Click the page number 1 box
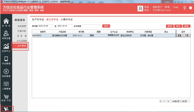The image size is (194, 112). click(x=164, y=101)
